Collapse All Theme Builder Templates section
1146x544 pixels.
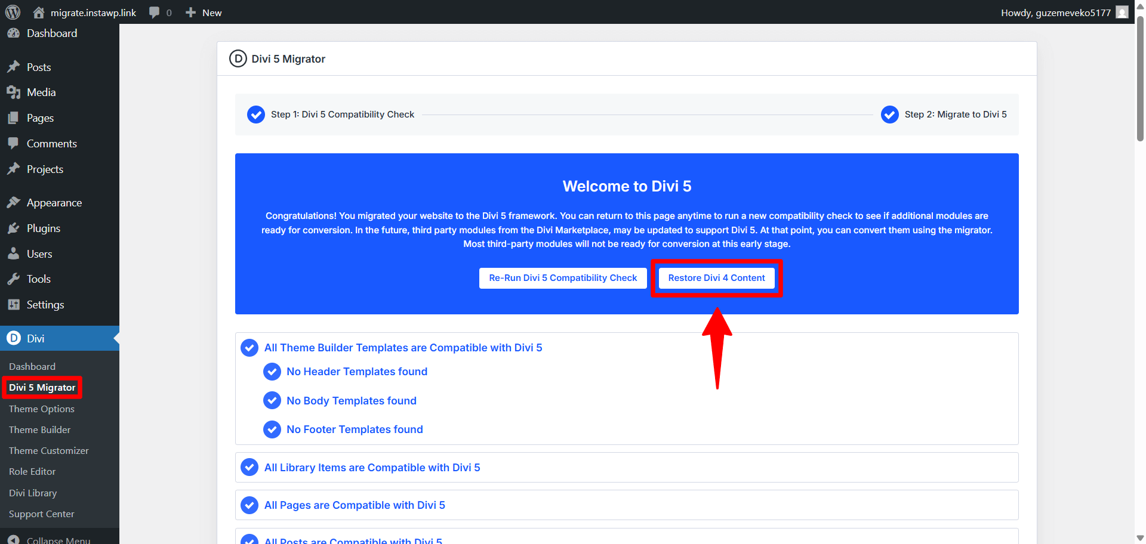403,348
